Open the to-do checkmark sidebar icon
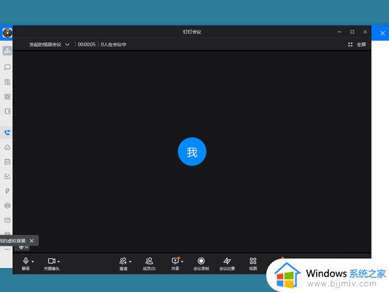389x292 pixels. pyautogui.click(x=7, y=176)
